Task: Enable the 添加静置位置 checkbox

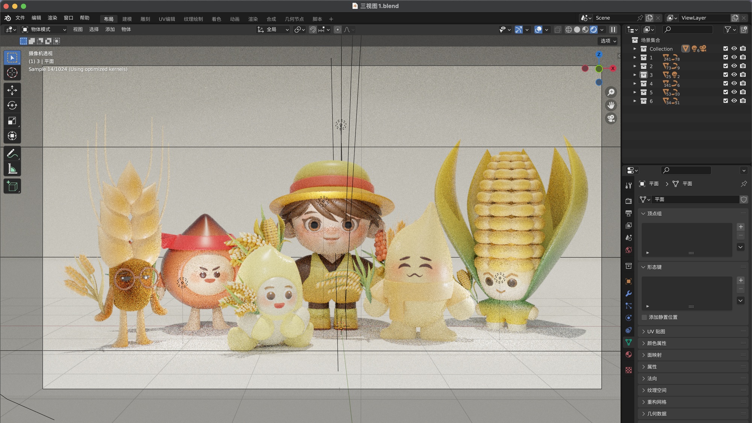Action: click(x=644, y=317)
